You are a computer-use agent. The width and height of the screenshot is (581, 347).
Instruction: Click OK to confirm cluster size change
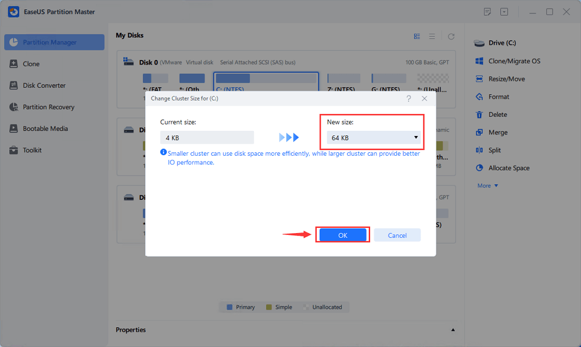[x=343, y=235]
